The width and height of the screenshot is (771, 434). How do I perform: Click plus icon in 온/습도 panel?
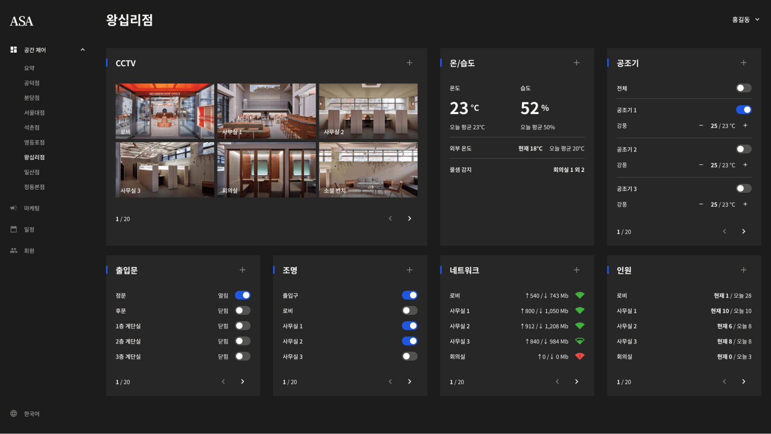577,63
